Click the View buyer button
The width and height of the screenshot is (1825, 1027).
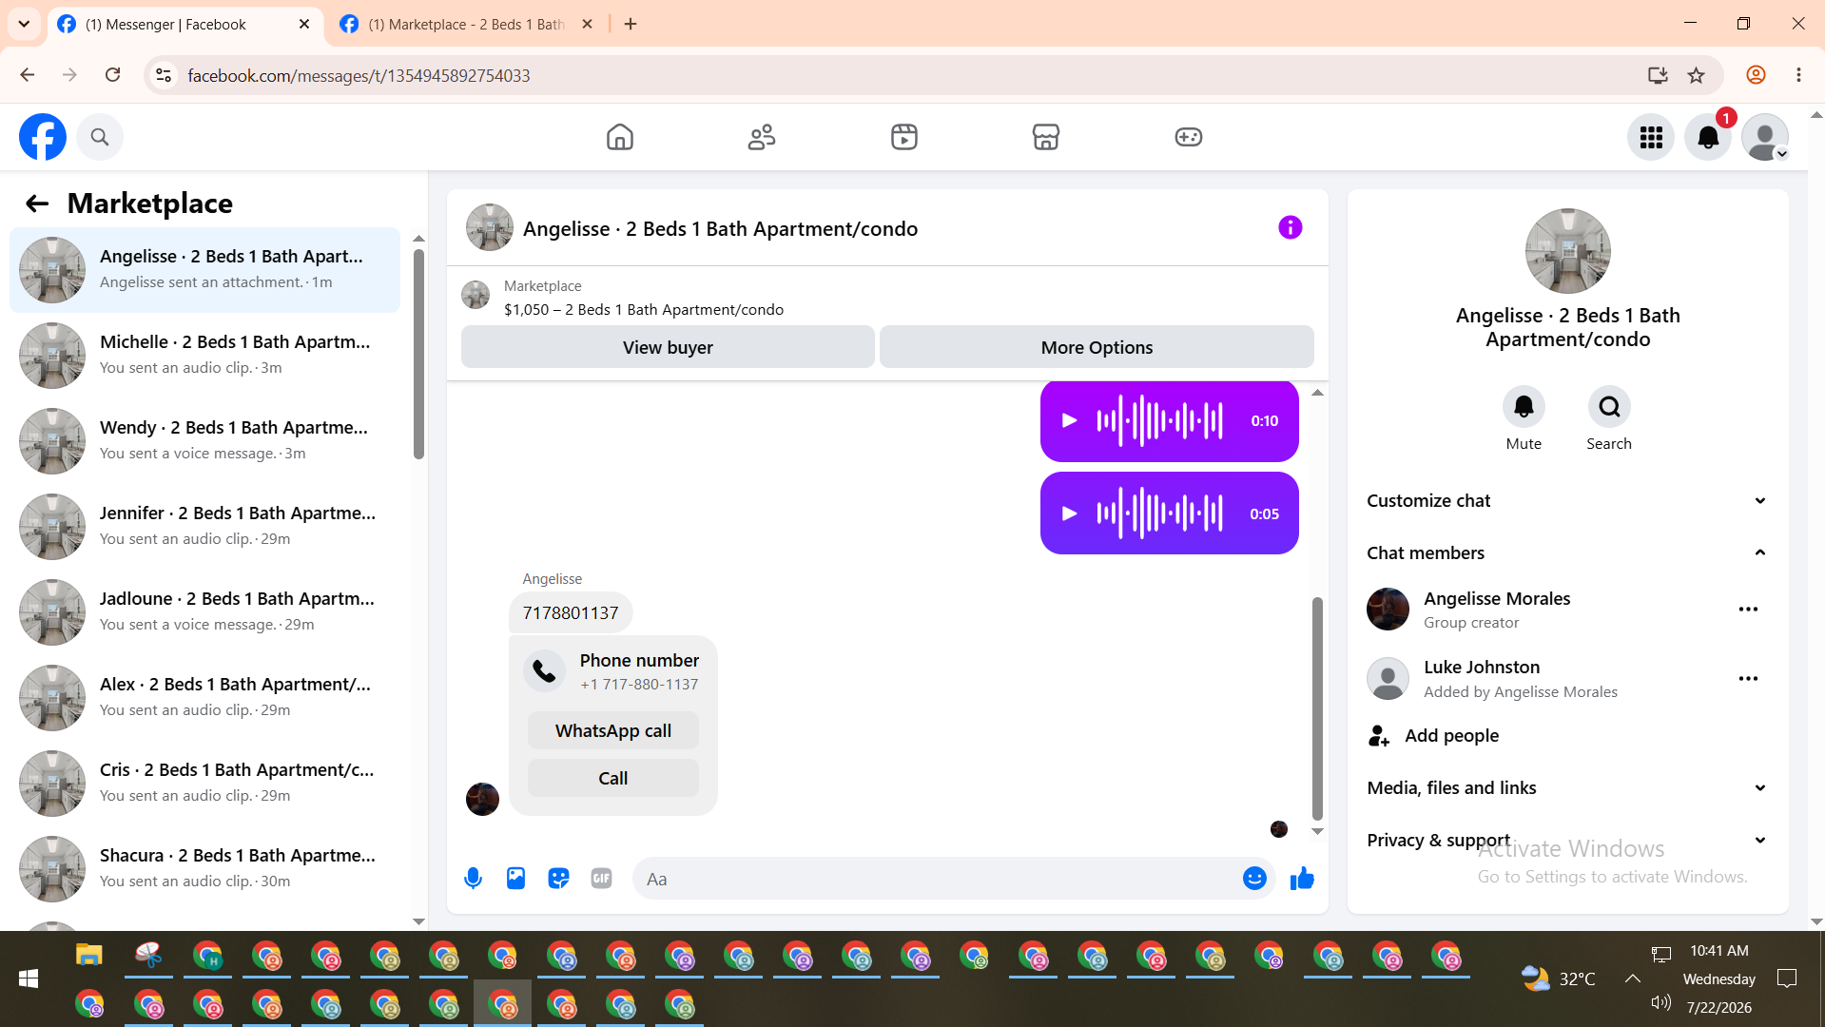pyautogui.click(x=668, y=347)
